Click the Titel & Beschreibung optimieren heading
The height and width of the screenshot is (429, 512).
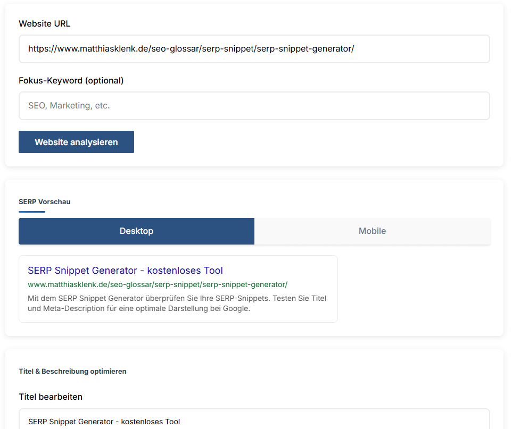tap(72, 371)
